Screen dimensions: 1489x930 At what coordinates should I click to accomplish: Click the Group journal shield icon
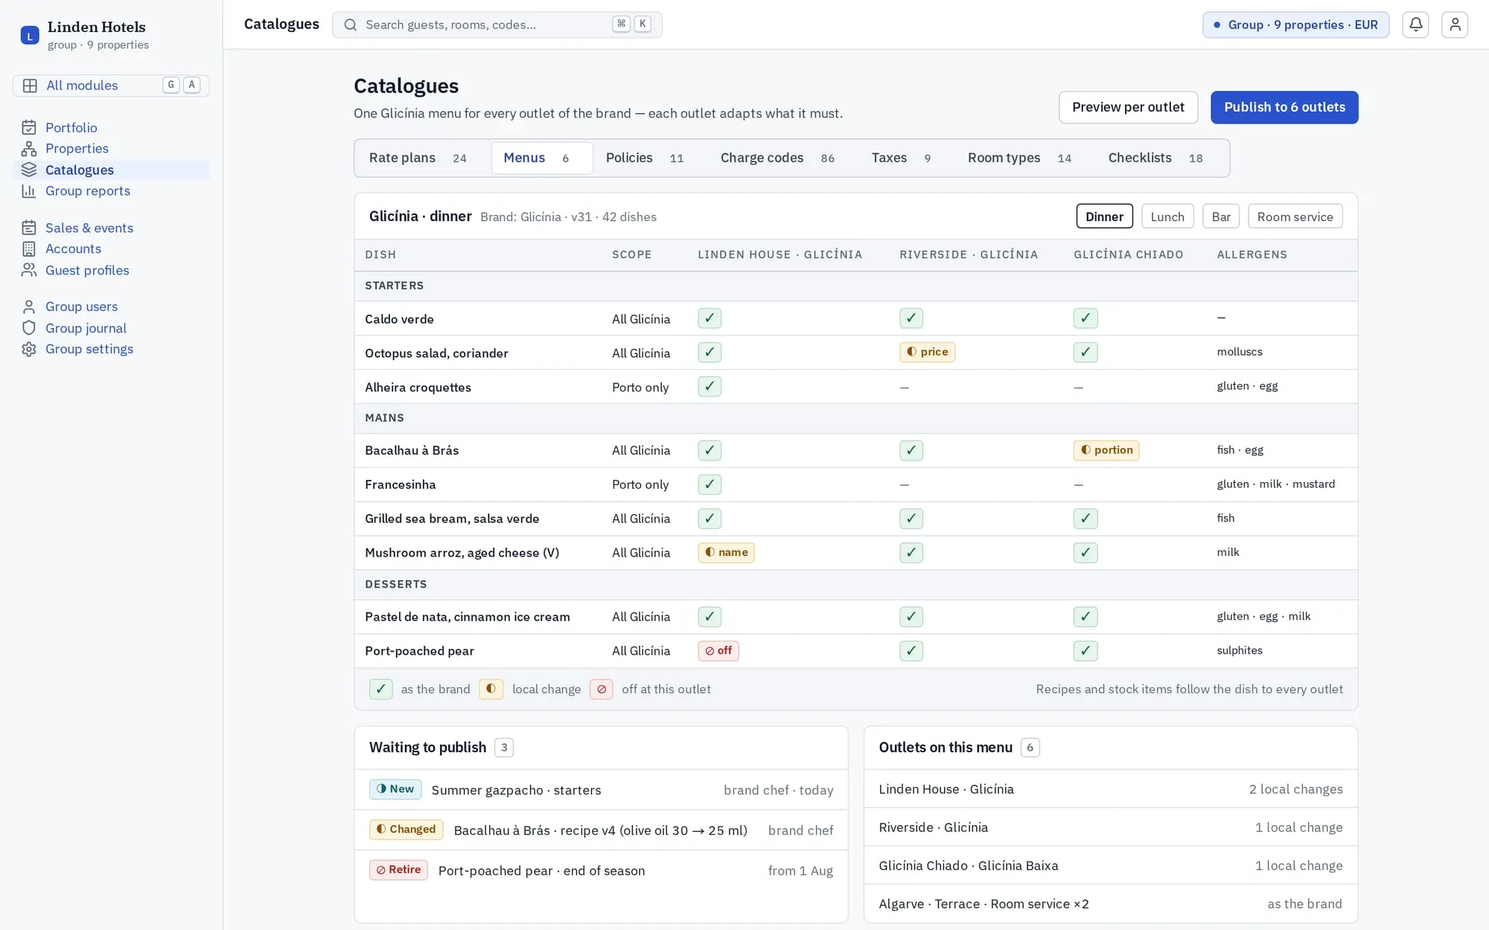[29, 328]
